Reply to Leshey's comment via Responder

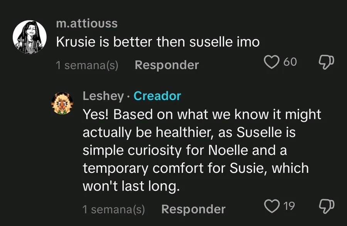pos(194,209)
